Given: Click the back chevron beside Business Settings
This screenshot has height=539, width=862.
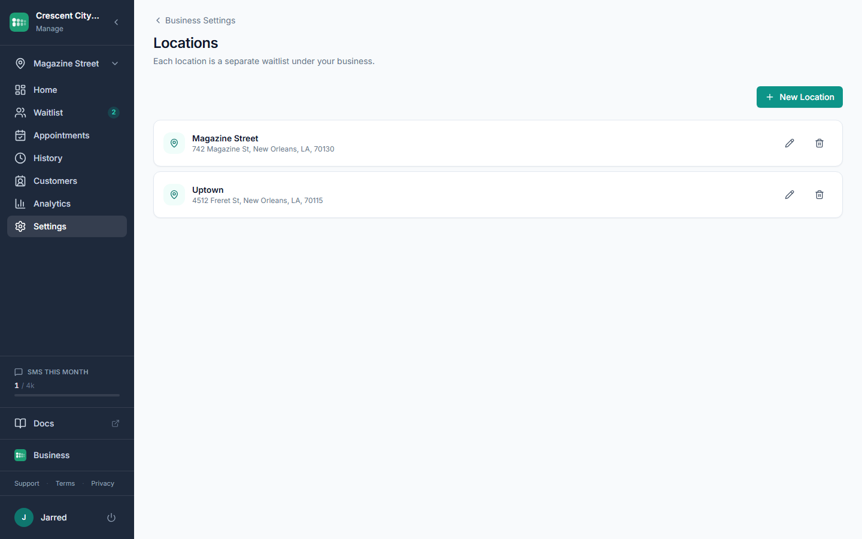Looking at the screenshot, I should [x=158, y=20].
